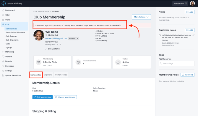Viewport: 198px width, 116px height.
Task: Click the Beverly Hills, CA, US address
Action: [53, 45]
